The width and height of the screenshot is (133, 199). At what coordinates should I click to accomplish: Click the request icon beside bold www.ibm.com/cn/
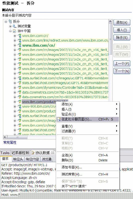tap(19, 45)
